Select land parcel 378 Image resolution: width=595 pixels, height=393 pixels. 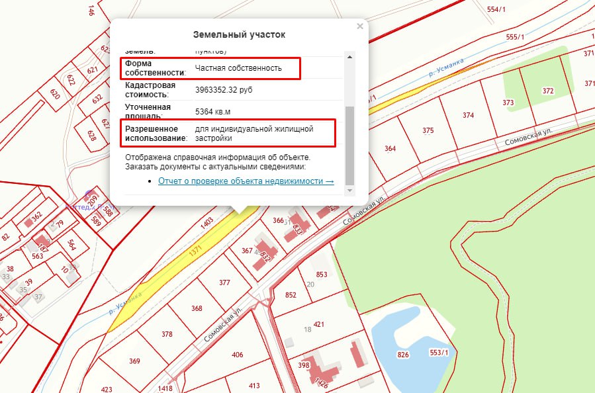point(167,334)
